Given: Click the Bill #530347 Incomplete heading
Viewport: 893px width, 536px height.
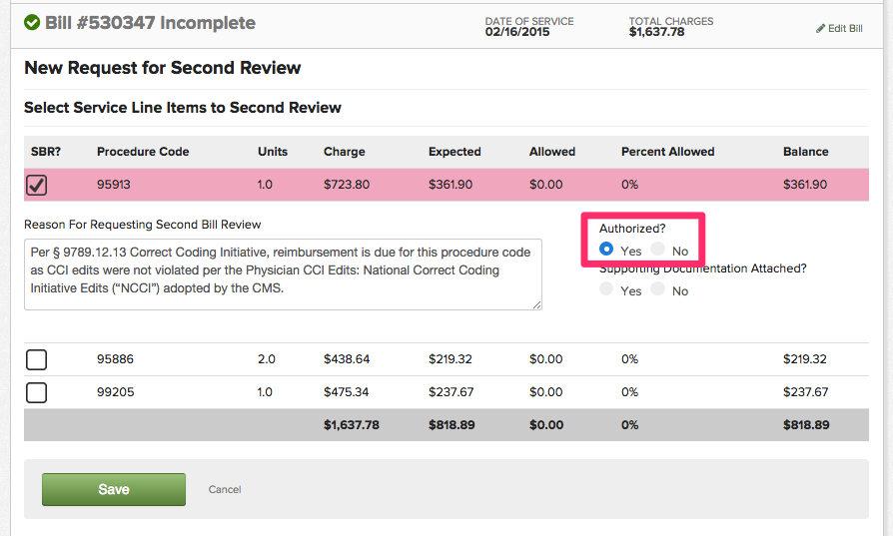Looking at the screenshot, I should tap(151, 23).
